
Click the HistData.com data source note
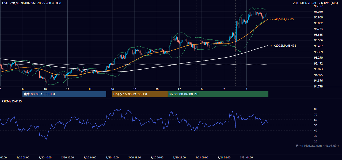pos(317,146)
